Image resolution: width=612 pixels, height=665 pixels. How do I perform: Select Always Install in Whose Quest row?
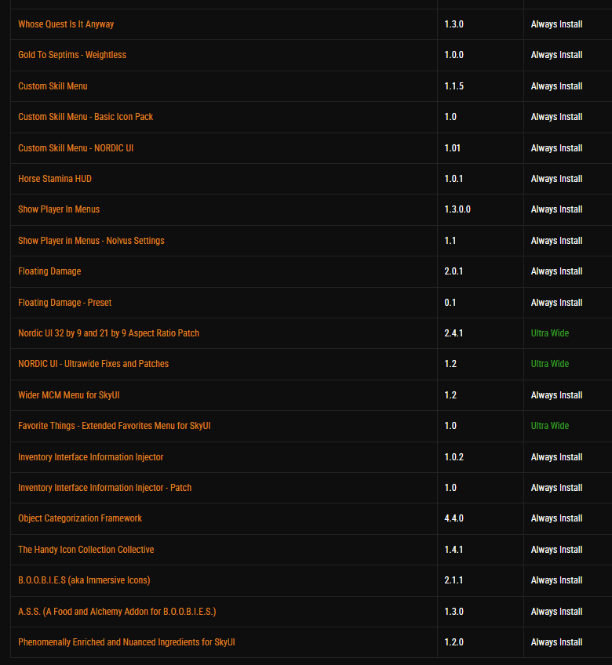(x=556, y=24)
